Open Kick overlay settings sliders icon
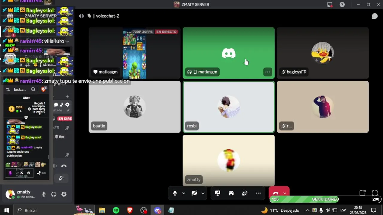The image size is (383, 215). point(8,89)
